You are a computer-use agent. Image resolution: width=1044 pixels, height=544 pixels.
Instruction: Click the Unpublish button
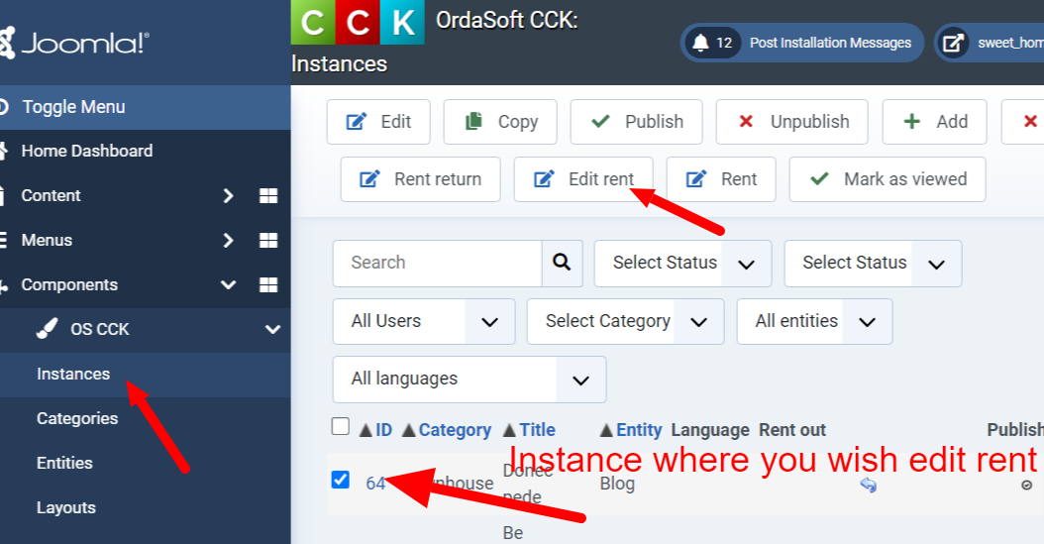point(791,122)
